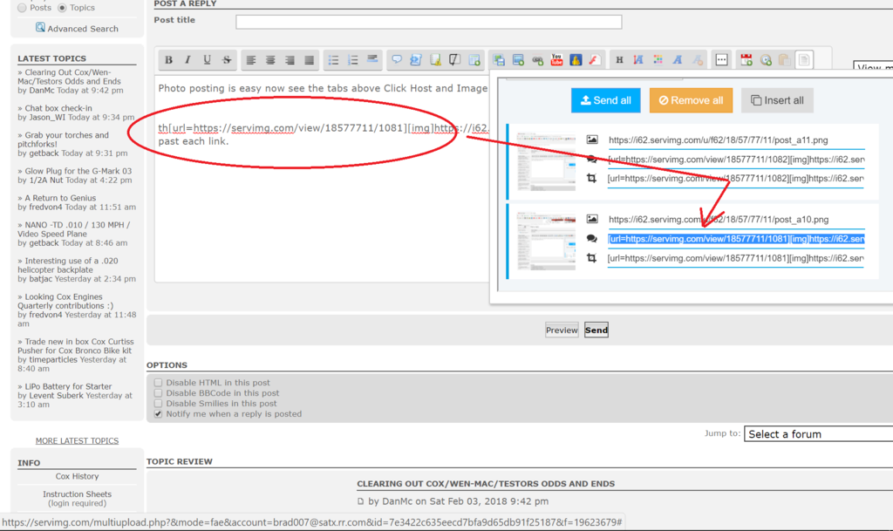893x531 pixels.
Task: Click the Insert all button
Action: point(777,100)
